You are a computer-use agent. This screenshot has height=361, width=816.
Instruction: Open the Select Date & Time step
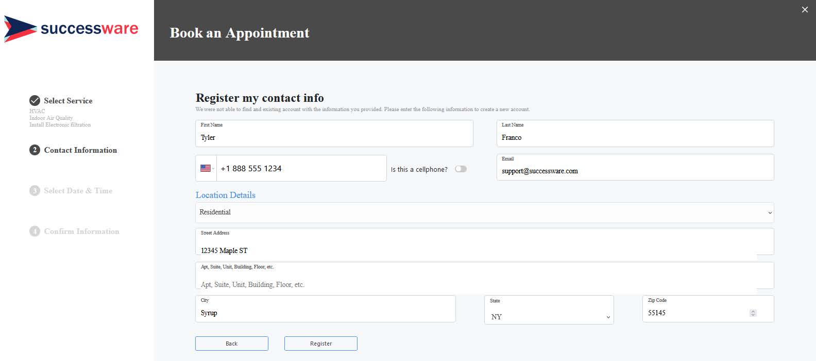[x=78, y=191]
